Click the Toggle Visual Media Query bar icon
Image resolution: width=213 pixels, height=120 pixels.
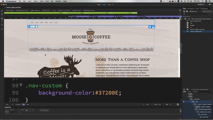2,22
